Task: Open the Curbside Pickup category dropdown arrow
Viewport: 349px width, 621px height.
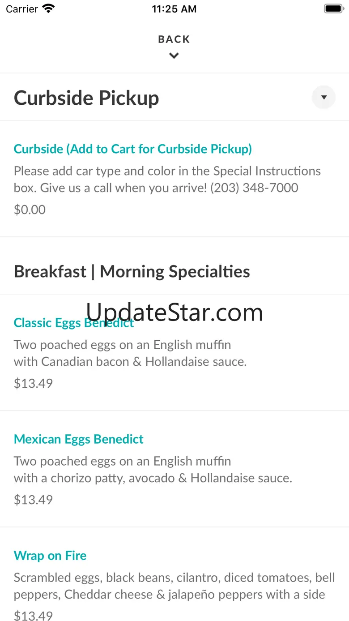Action: [323, 97]
